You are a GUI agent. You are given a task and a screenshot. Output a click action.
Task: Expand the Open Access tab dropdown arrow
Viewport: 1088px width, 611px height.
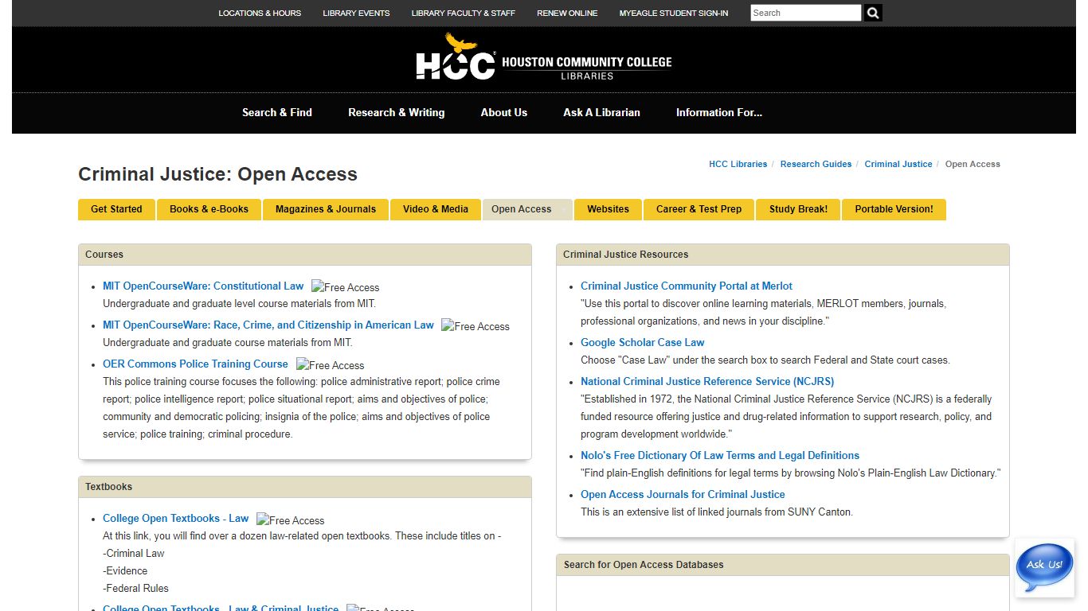[x=564, y=209]
